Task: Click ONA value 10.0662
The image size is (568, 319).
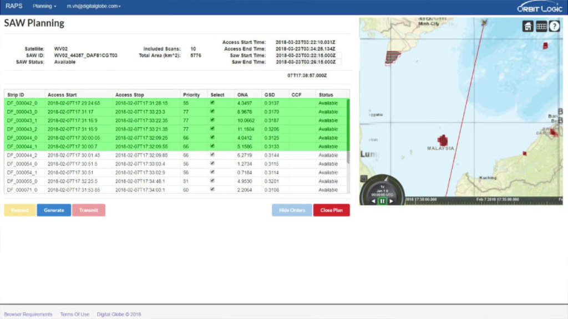Action: [246, 120]
